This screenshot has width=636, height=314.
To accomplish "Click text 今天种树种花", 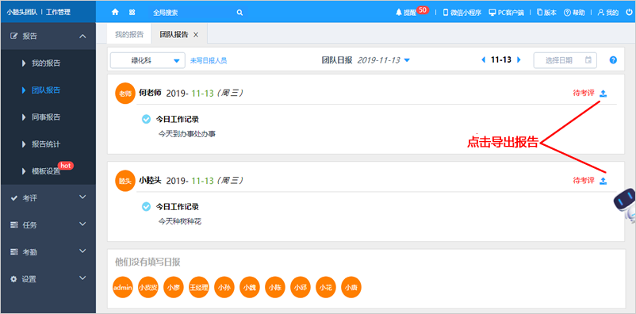I will [x=180, y=221].
